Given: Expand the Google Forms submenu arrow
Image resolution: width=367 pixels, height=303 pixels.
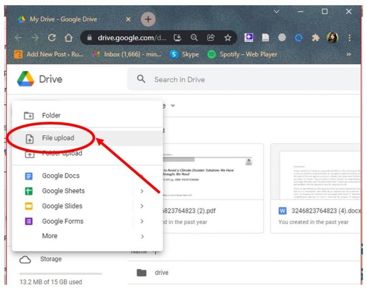Looking at the screenshot, I should click(142, 221).
